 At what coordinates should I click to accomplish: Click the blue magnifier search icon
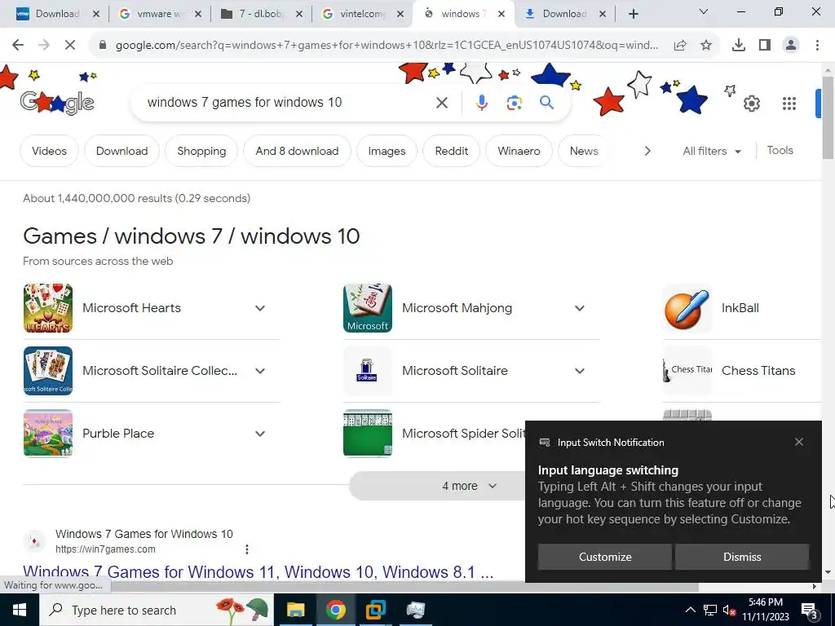click(x=547, y=102)
